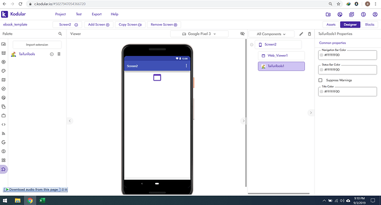
Task: Open the donate dollar icon in header
Action: tap(363, 14)
